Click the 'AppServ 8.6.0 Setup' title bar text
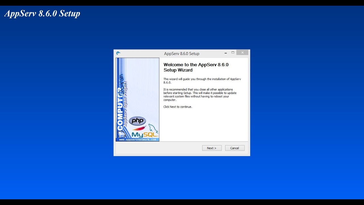The width and height of the screenshot is (364, 205). click(182, 54)
